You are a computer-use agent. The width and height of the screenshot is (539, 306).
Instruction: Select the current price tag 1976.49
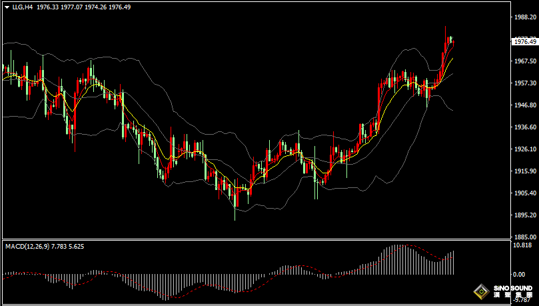point(524,41)
